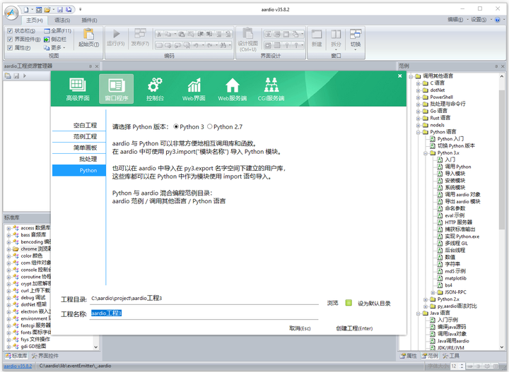
Task: Select the 高级界面 project type icon
Action: [78, 89]
